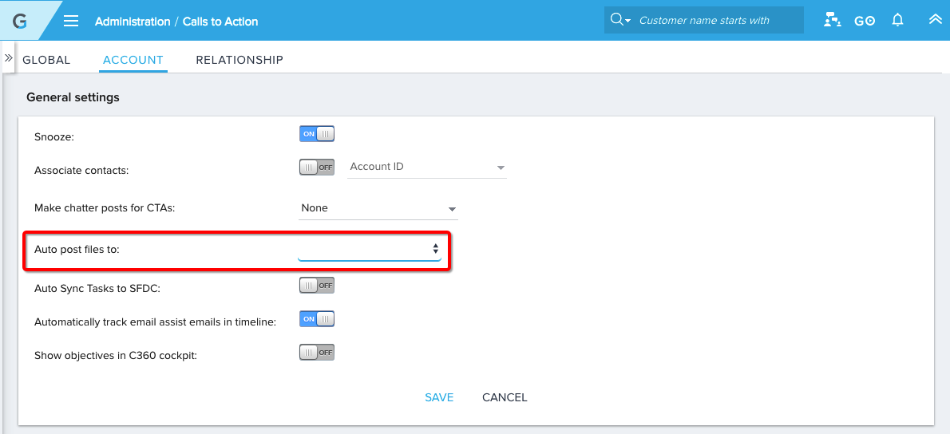Image resolution: width=950 pixels, height=434 pixels.
Task: Enable the Associate contacts toggle
Action: tap(317, 167)
